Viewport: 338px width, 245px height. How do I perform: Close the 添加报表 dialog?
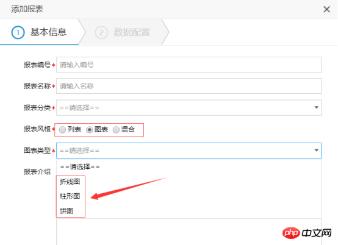pos(326,9)
